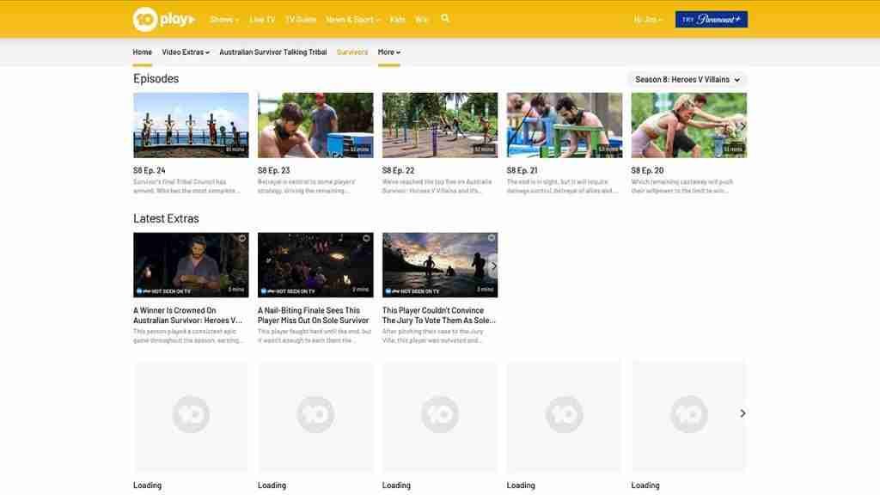Open the S8 Ep. 20 title link

[647, 170]
